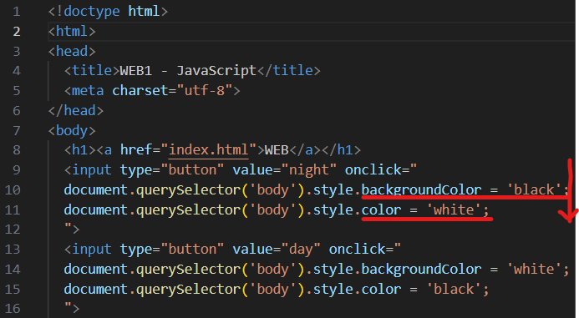Click the 'white' string on line 11
The width and height of the screenshot is (579, 318).
(454, 209)
